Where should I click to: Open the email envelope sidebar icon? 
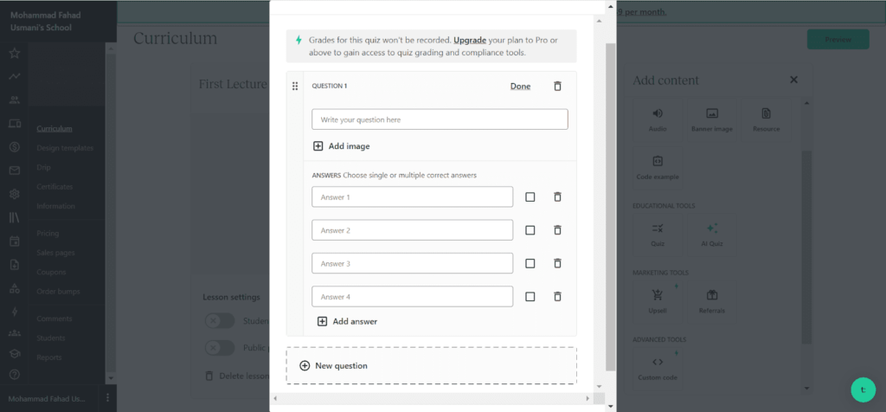(15, 171)
